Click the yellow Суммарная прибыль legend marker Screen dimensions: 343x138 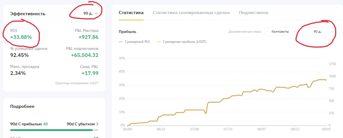(x=159, y=42)
